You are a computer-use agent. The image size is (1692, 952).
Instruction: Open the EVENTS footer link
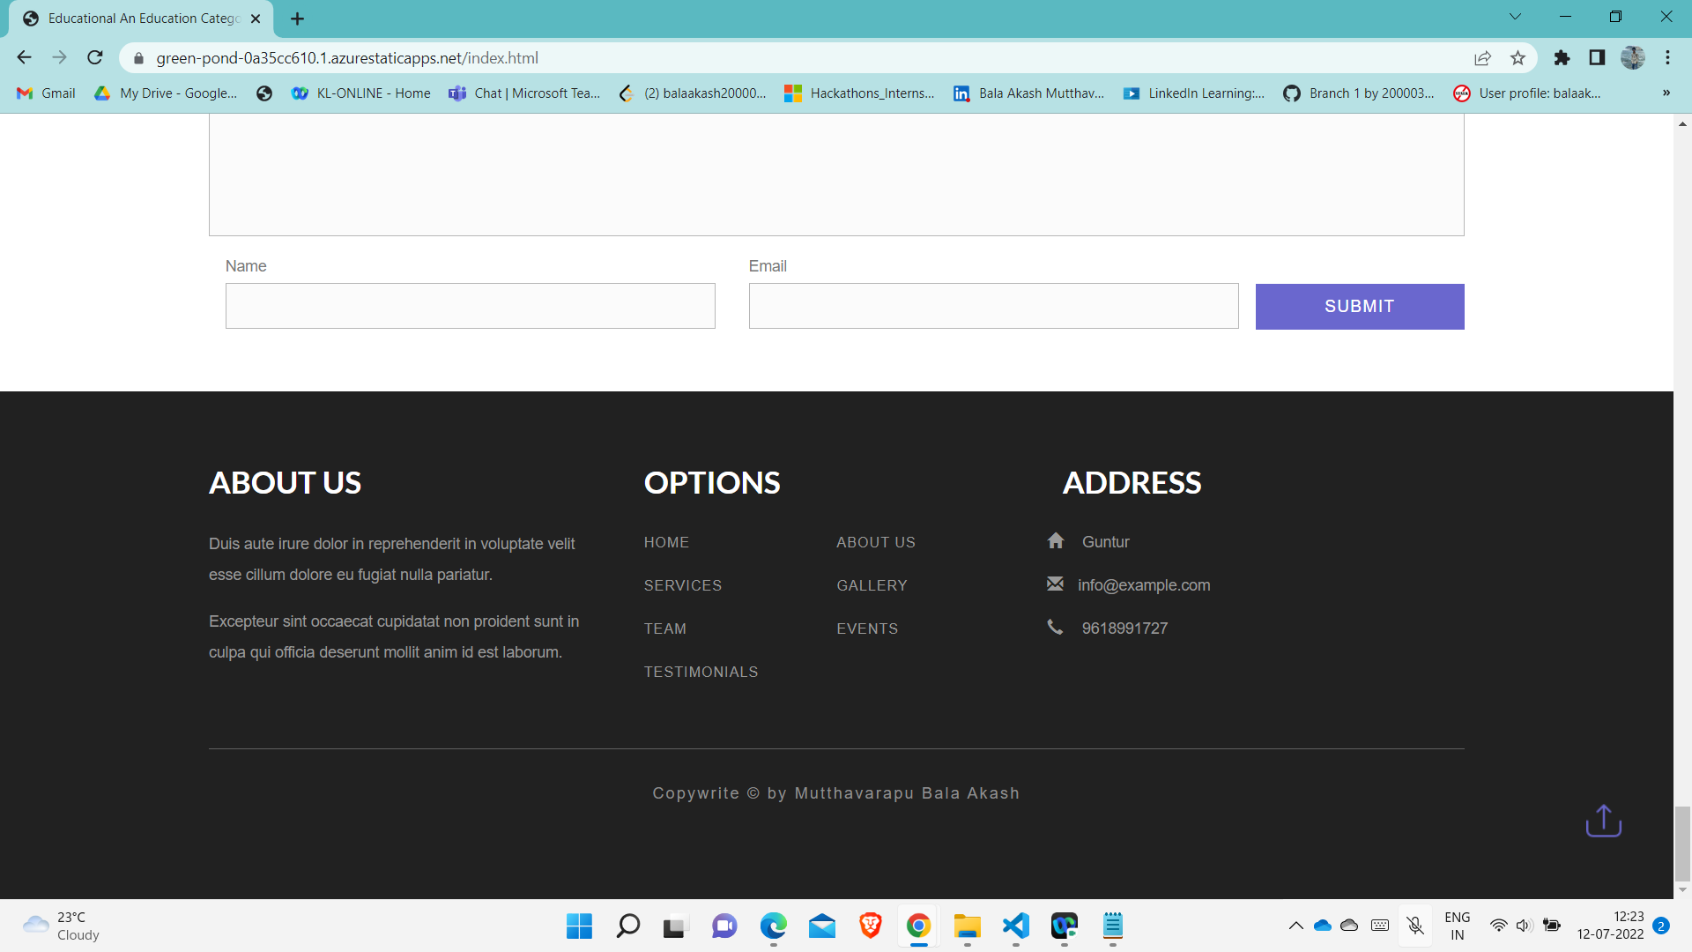[x=867, y=628]
